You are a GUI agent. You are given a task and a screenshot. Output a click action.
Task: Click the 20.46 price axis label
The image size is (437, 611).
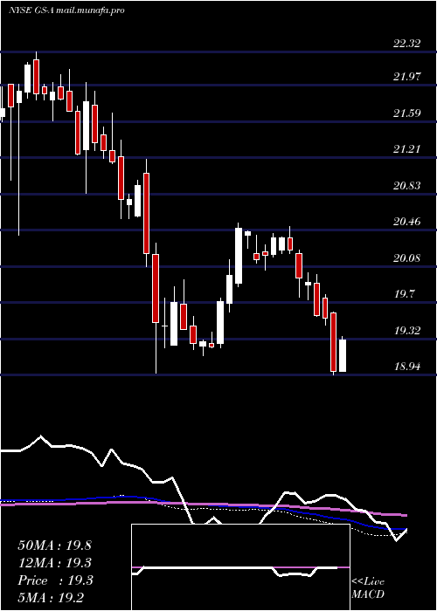click(x=407, y=222)
